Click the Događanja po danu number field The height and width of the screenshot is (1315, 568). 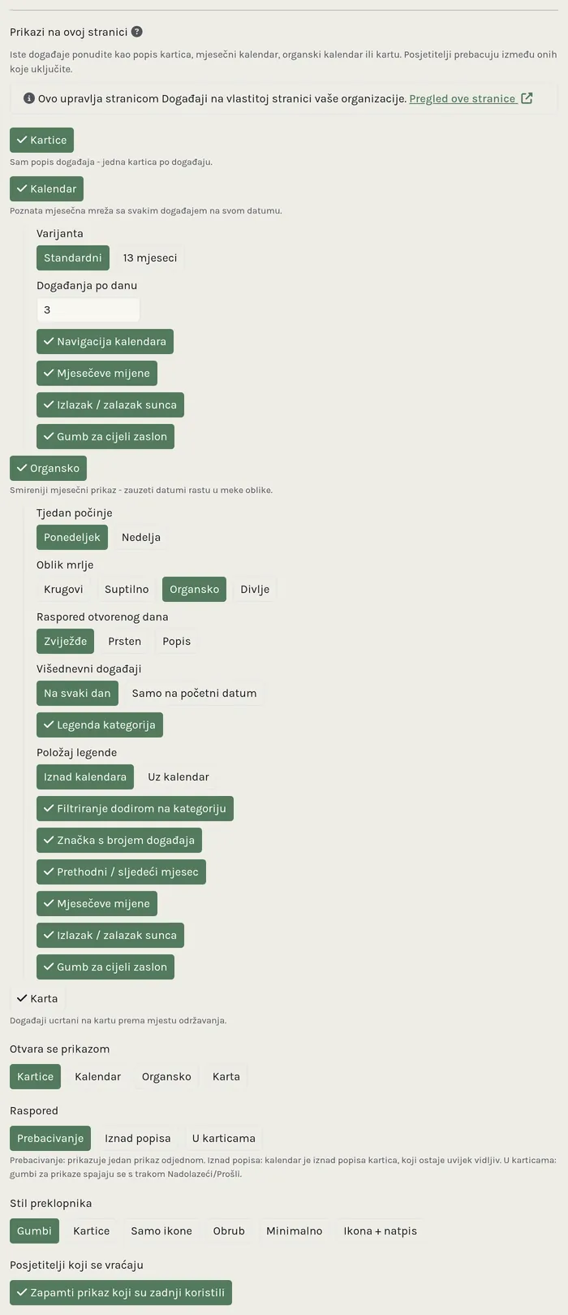88,309
